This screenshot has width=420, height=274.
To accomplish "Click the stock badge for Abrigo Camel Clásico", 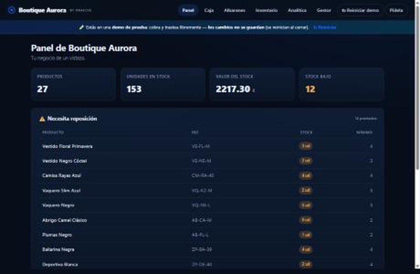I will point(306,220).
